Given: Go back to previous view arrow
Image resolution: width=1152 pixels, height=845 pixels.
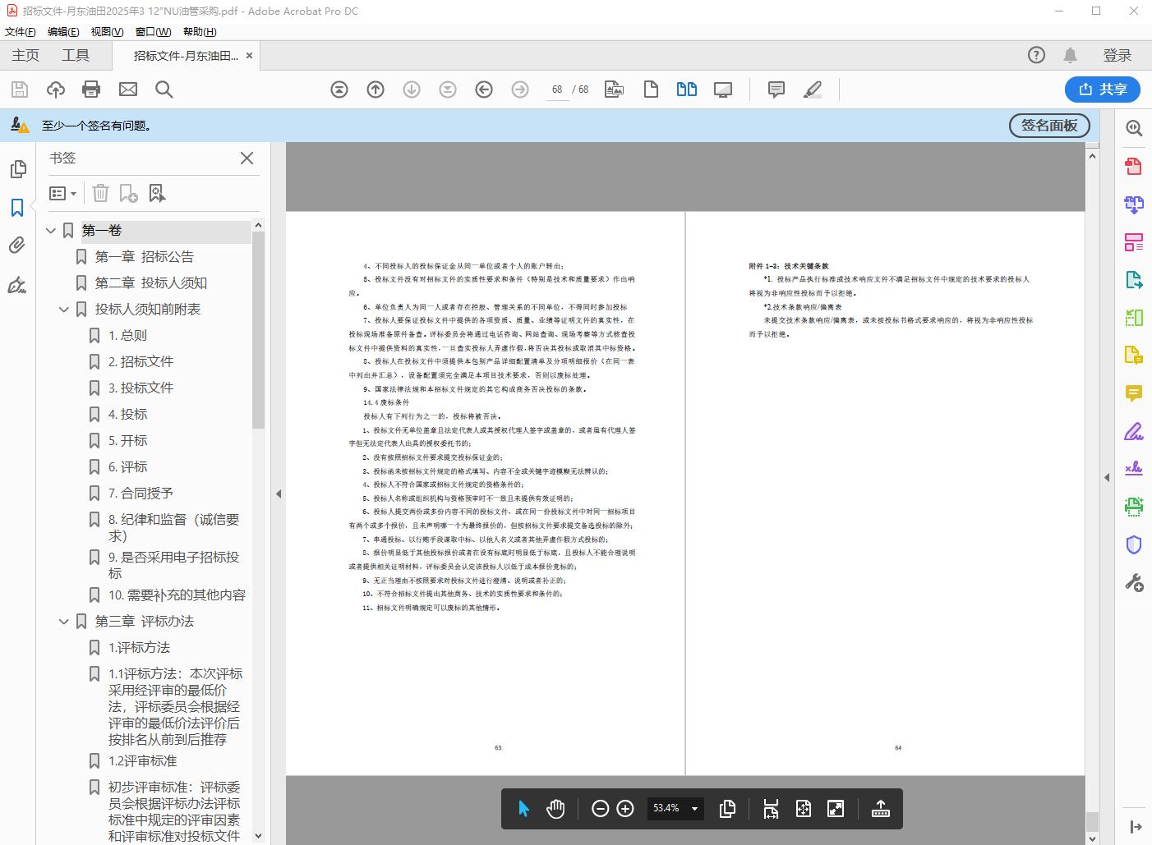Looking at the screenshot, I should [484, 90].
